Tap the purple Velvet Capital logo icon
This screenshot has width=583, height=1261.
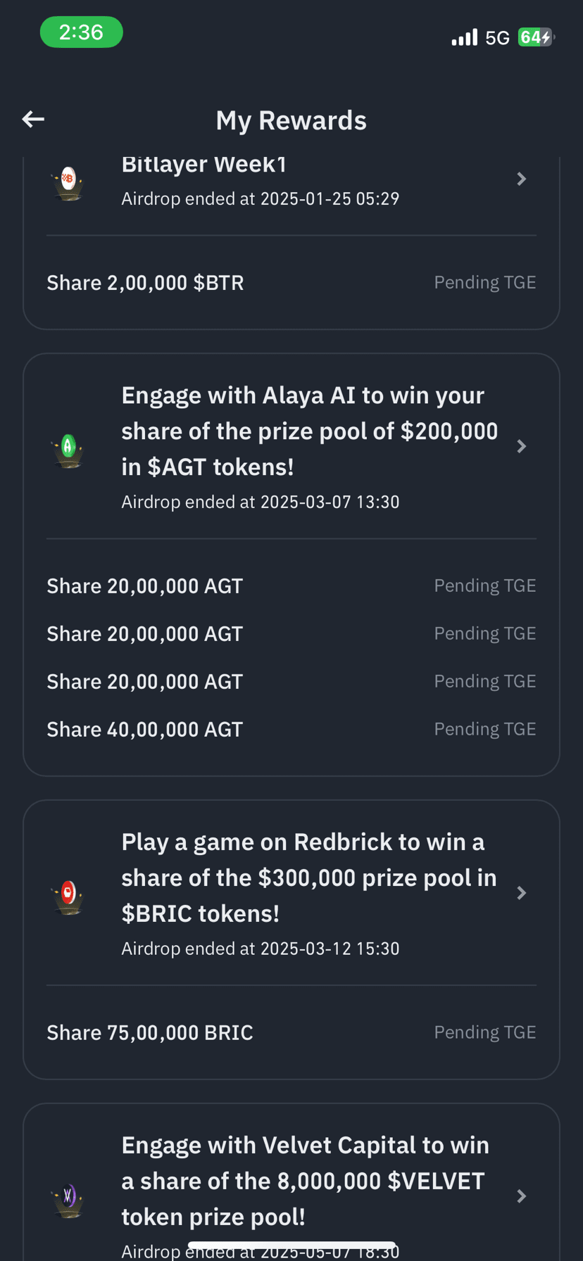68,1199
